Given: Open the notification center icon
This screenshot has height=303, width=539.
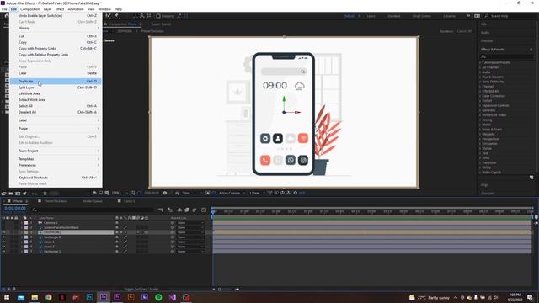Looking at the screenshot, I should coord(530,297).
